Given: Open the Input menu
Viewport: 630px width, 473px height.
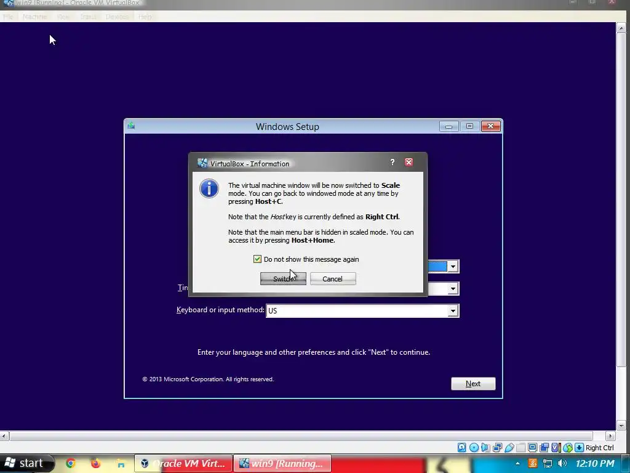Looking at the screenshot, I should coord(88,17).
